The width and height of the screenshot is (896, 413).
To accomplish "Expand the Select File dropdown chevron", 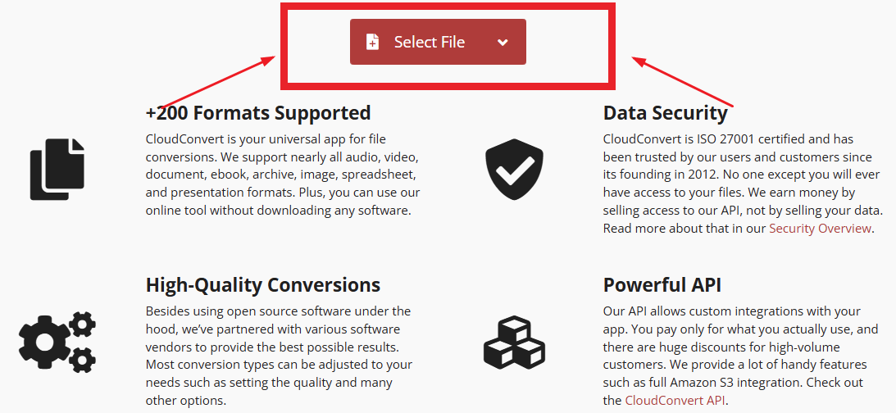I will click(x=503, y=43).
